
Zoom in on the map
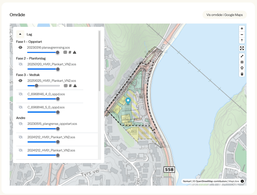[x=242, y=29]
